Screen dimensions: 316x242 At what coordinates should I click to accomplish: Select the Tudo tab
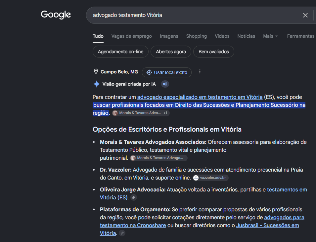pyautogui.click(x=98, y=36)
